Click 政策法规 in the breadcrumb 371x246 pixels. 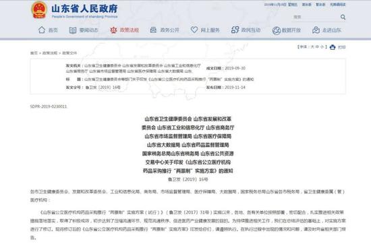50,53
